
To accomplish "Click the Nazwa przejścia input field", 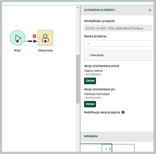I will (118, 43).
